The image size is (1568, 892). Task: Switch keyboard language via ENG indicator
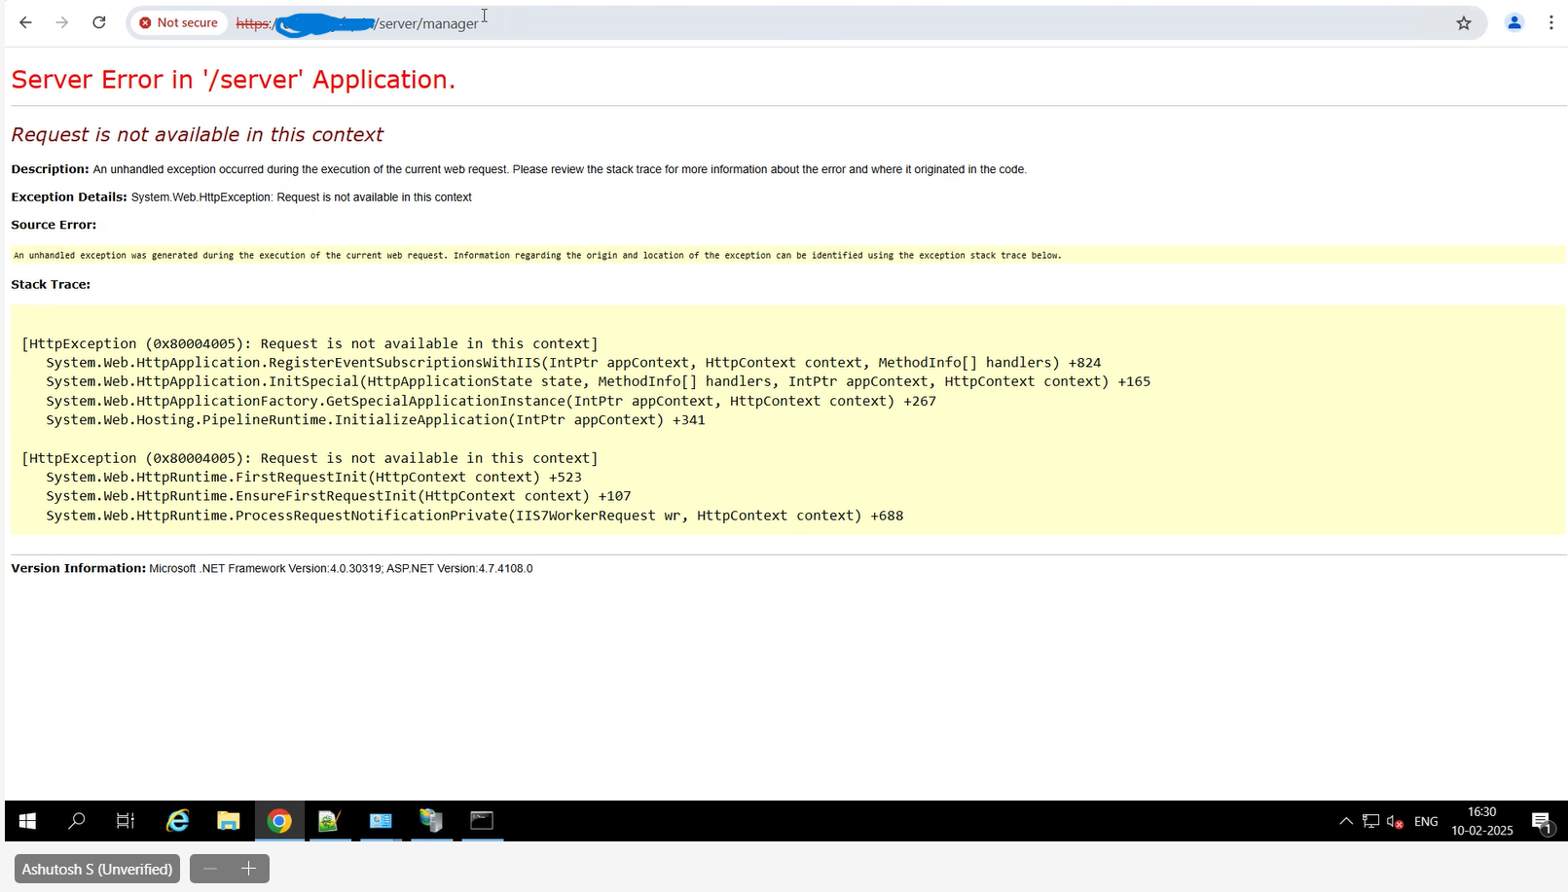(x=1426, y=821)
